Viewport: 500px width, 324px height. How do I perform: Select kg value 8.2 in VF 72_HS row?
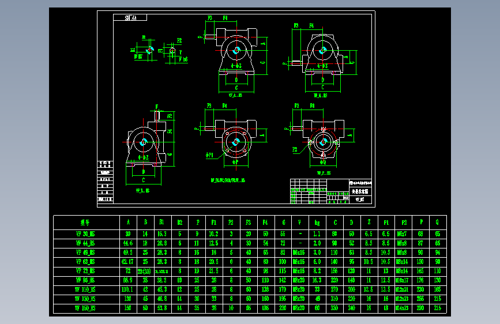click(317, 271)
